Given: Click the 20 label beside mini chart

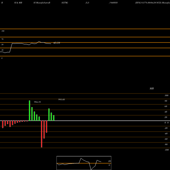Looking at the screenshot, I should tap(109, 161).
